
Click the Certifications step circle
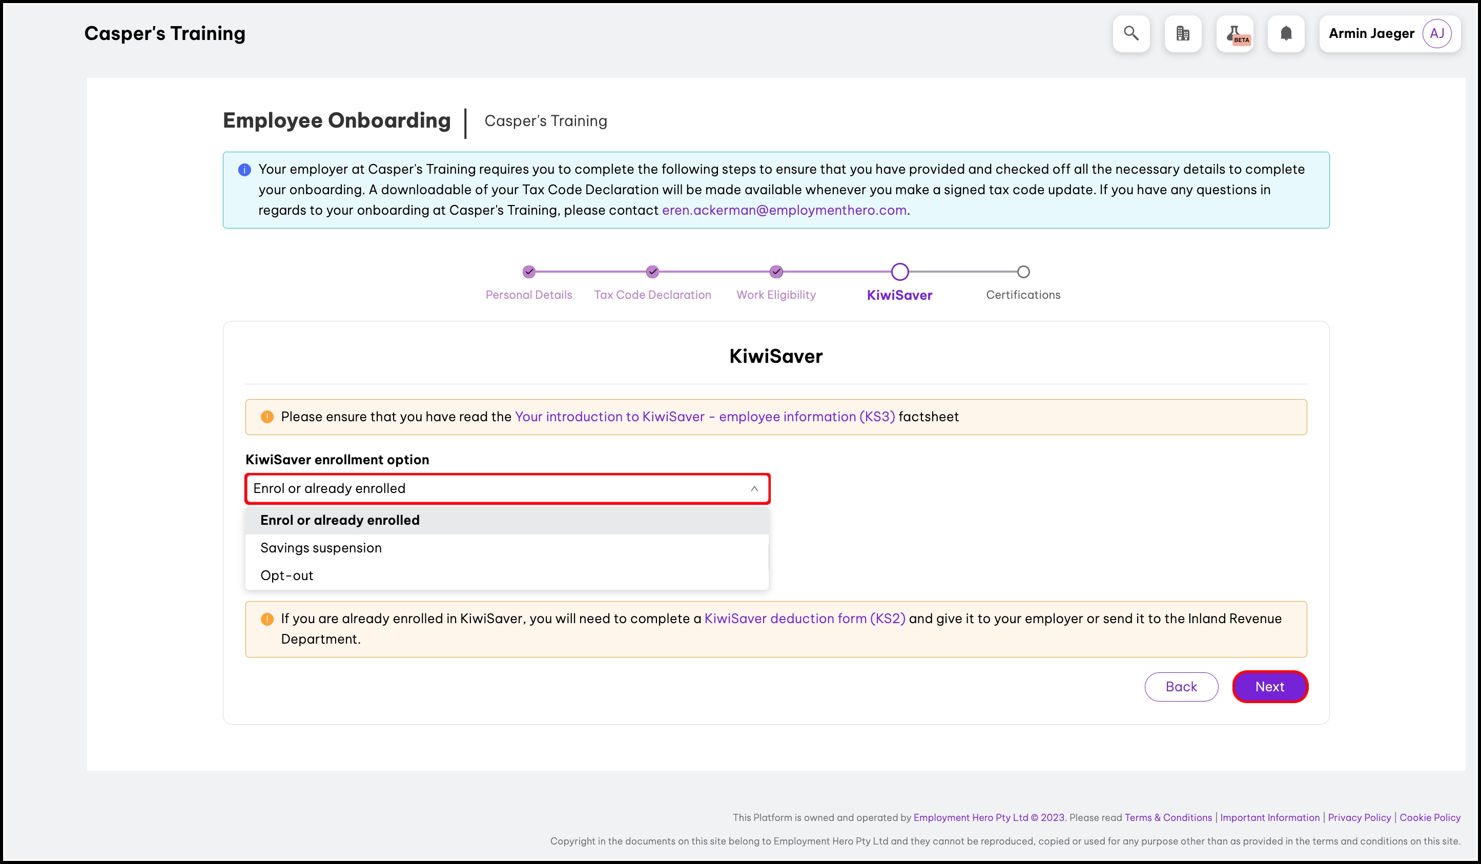1023,272
